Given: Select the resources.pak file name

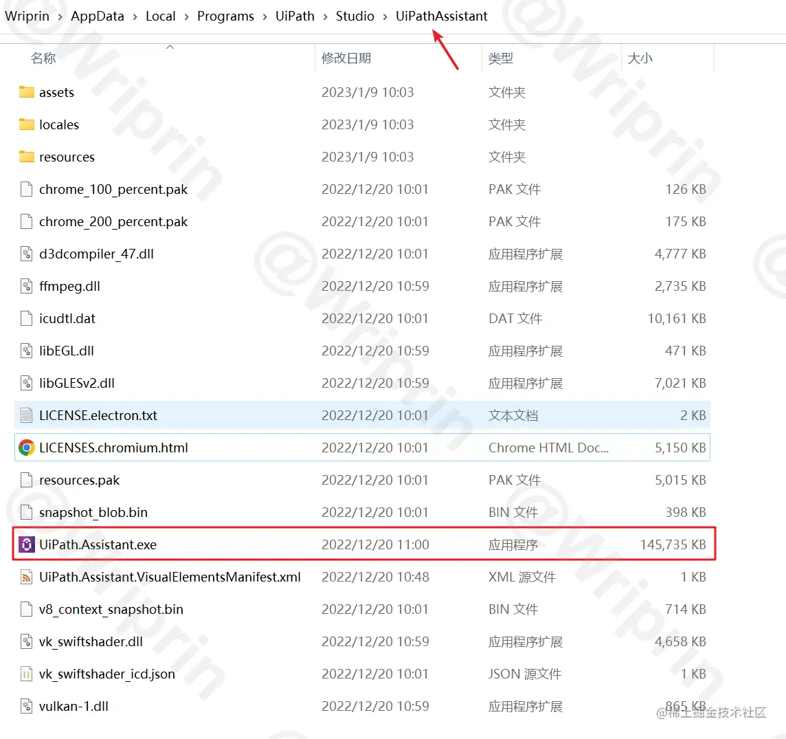Looking at the screenshot, I should pos(79,480).
